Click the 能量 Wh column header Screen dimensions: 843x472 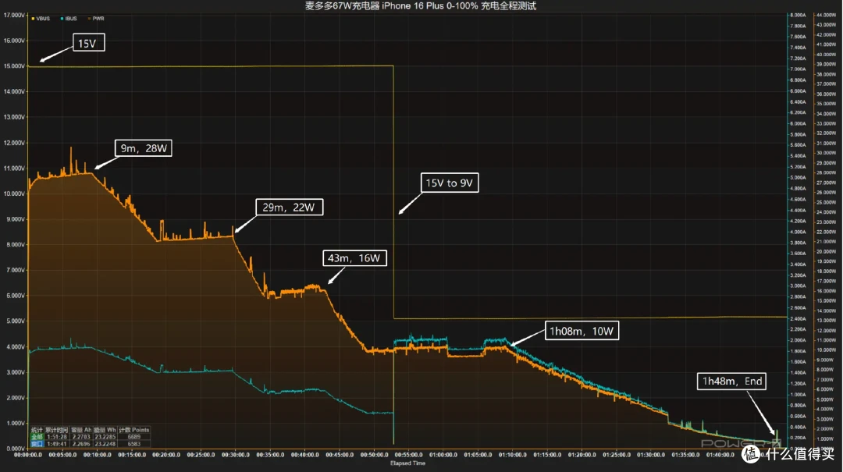tap(105, 430)
